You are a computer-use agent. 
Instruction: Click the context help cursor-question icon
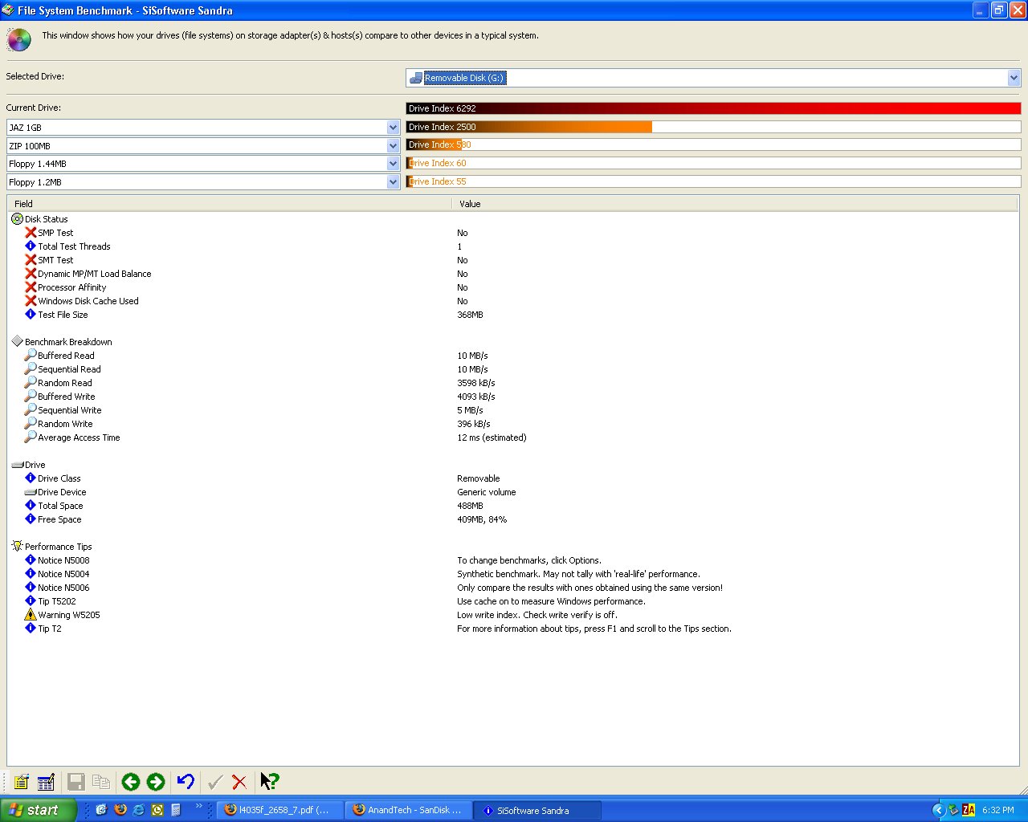pos(270,782)
